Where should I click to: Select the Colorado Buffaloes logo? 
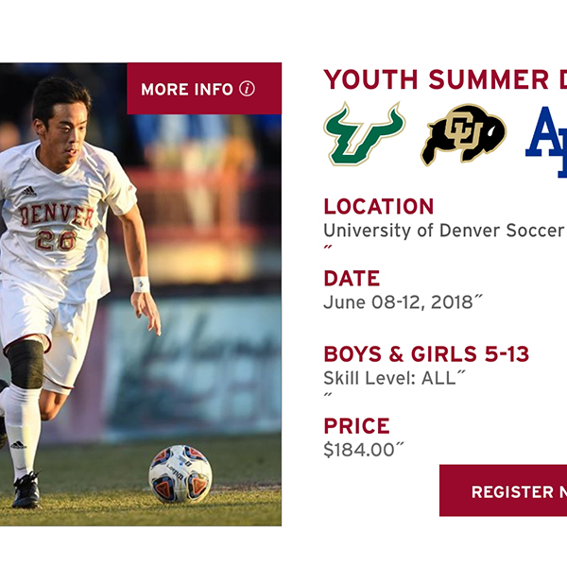point(462,135)
